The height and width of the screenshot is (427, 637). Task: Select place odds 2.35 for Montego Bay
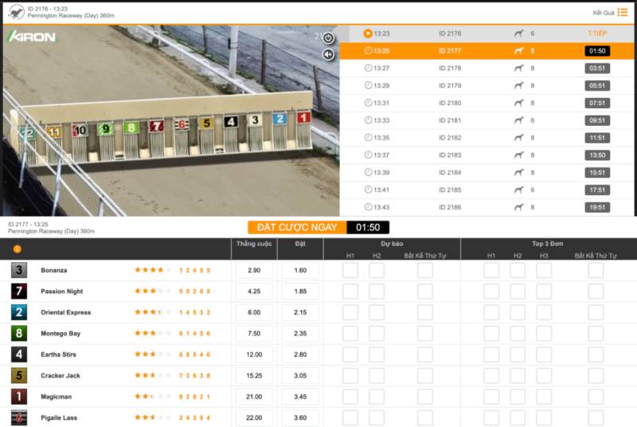click(x=300, y=334)
